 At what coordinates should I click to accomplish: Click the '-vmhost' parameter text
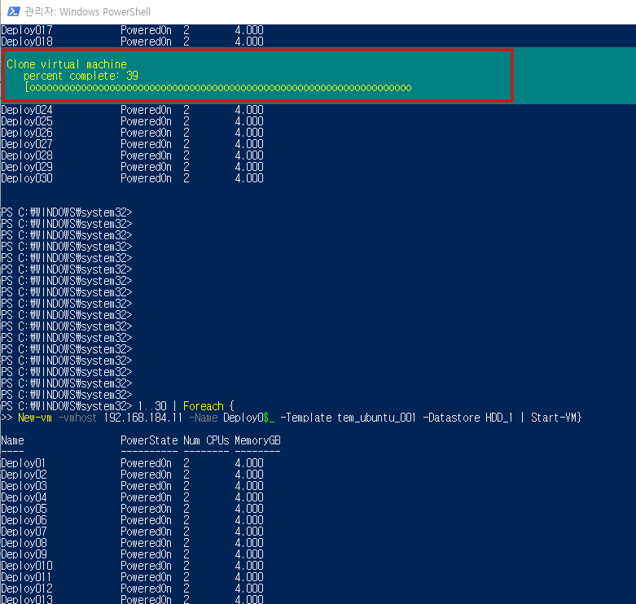pos(77,418)
